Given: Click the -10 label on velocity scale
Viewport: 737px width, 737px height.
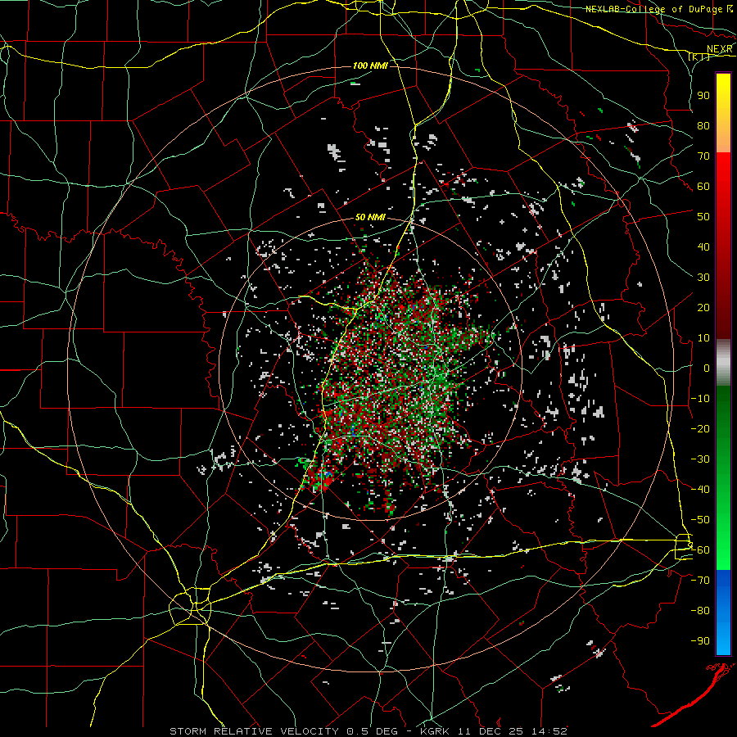Looking at the screenshot, I should pos(700,399).
